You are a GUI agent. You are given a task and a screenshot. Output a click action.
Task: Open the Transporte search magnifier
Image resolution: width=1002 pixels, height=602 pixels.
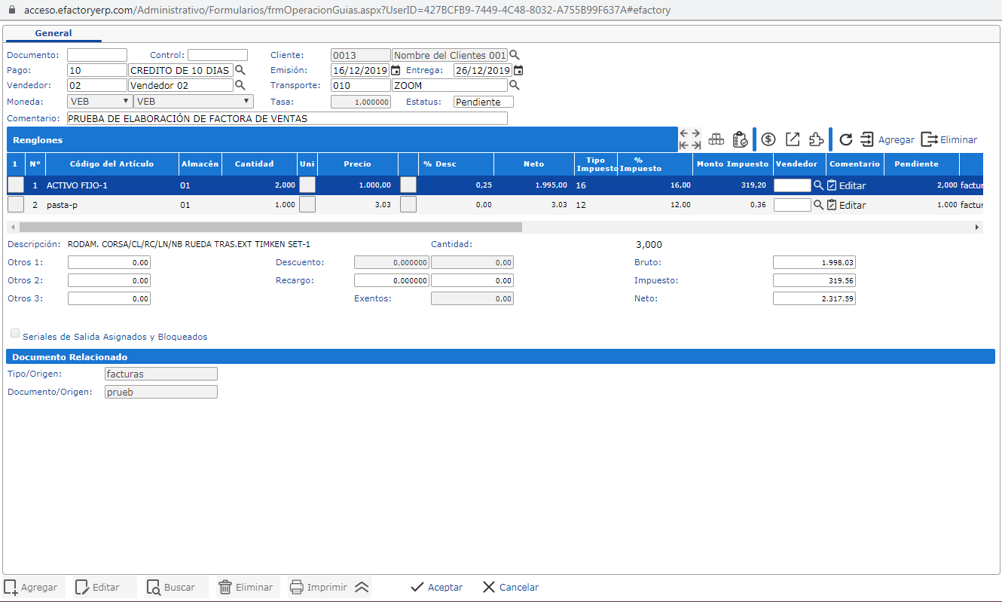(515, 85)
